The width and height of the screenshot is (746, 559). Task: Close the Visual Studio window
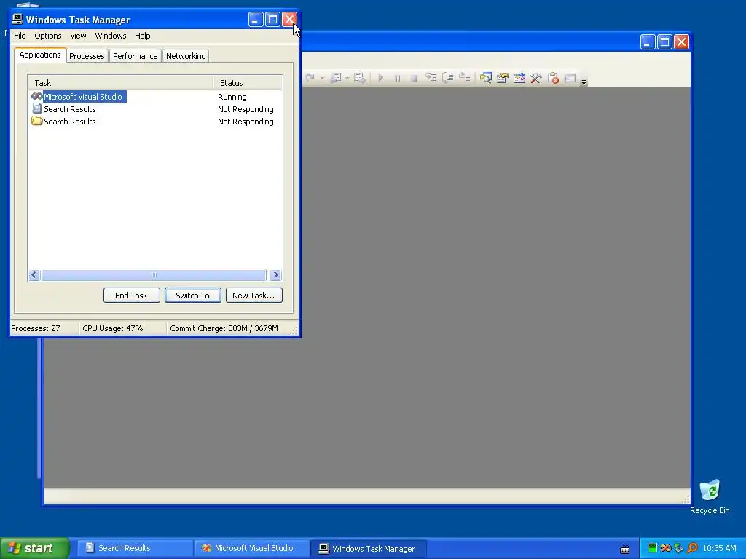[x=681, y=41]
